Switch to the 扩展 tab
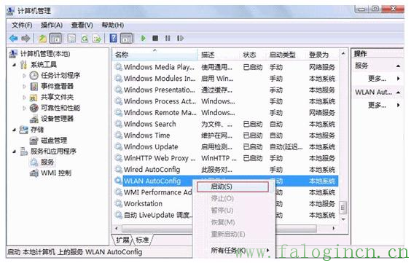 pos(122,240)
